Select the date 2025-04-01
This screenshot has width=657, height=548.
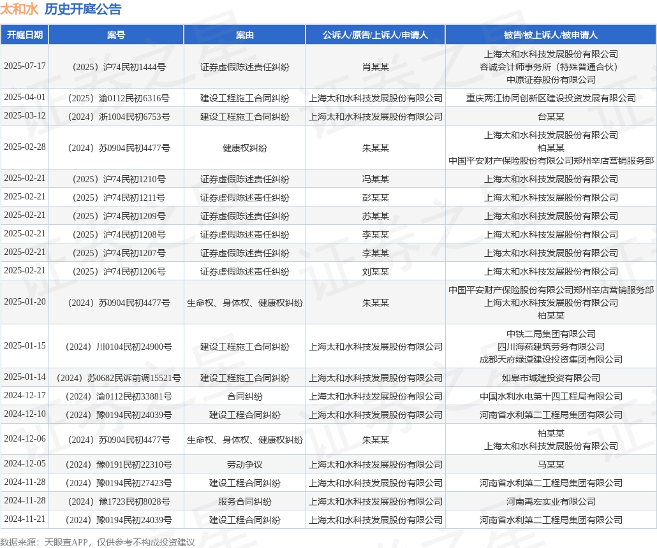(25, 97)
